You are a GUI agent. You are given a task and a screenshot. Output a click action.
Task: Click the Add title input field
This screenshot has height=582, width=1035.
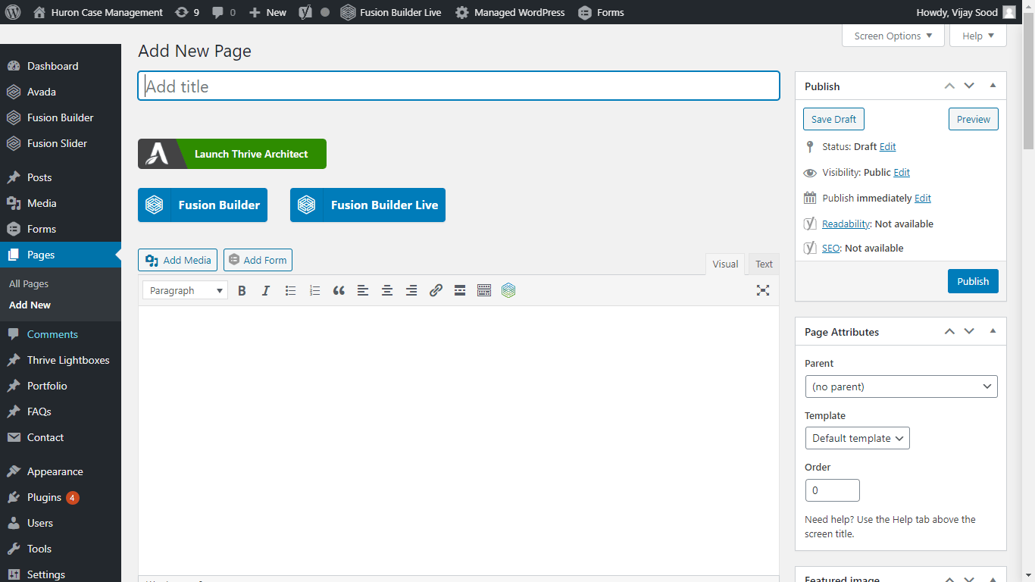(x=458, y=86)
